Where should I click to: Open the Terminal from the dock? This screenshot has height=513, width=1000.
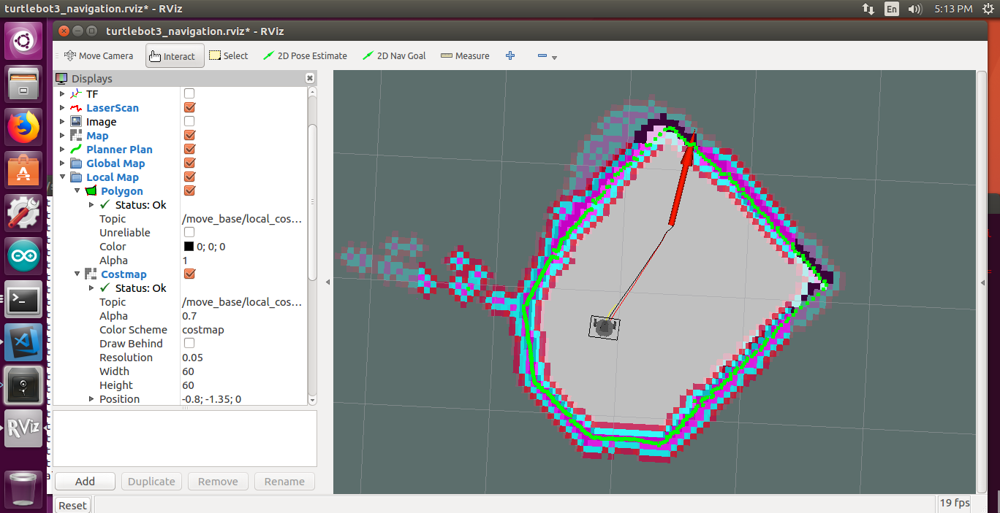tap(23, 299)
